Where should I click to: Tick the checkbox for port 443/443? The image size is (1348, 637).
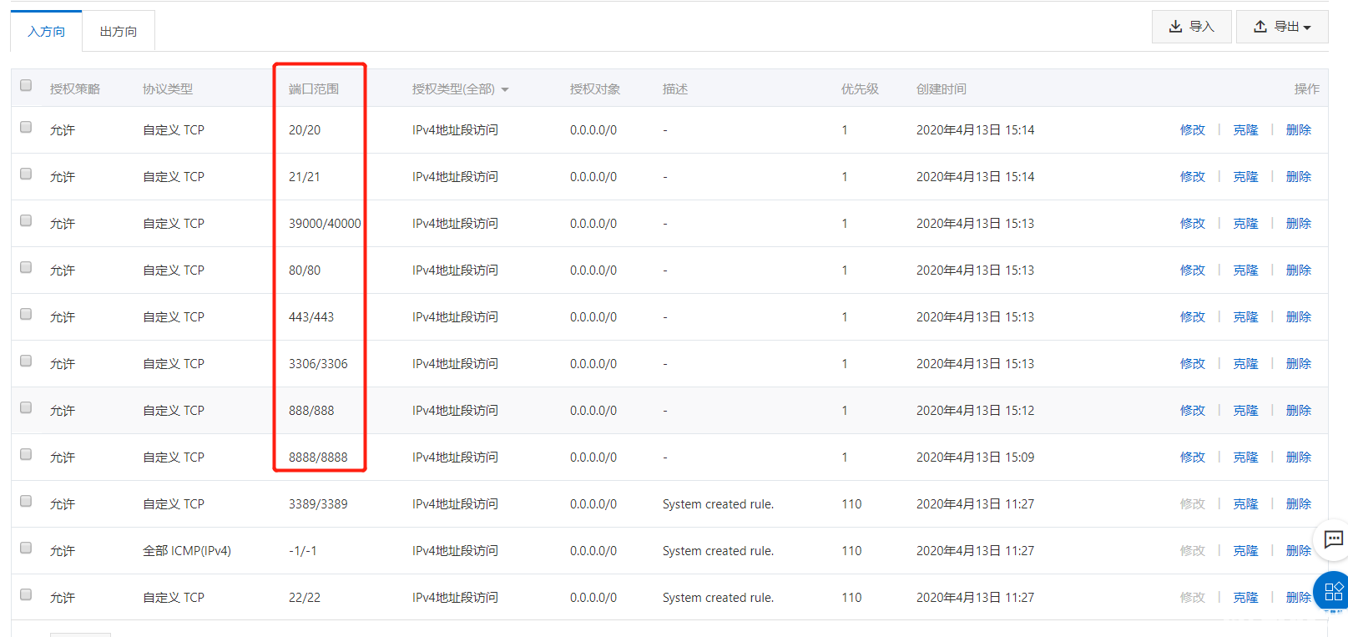(x=26, y=314)
